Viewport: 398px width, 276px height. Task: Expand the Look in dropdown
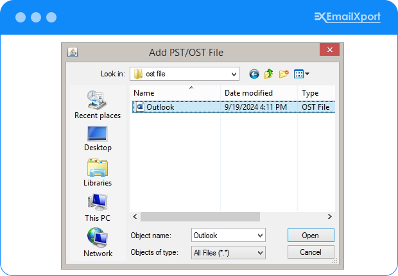coord(234,74)
